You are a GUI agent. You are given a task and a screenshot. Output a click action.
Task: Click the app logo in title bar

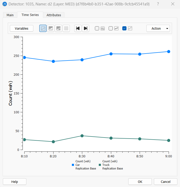pyautogui.click(x=4, y=4)
